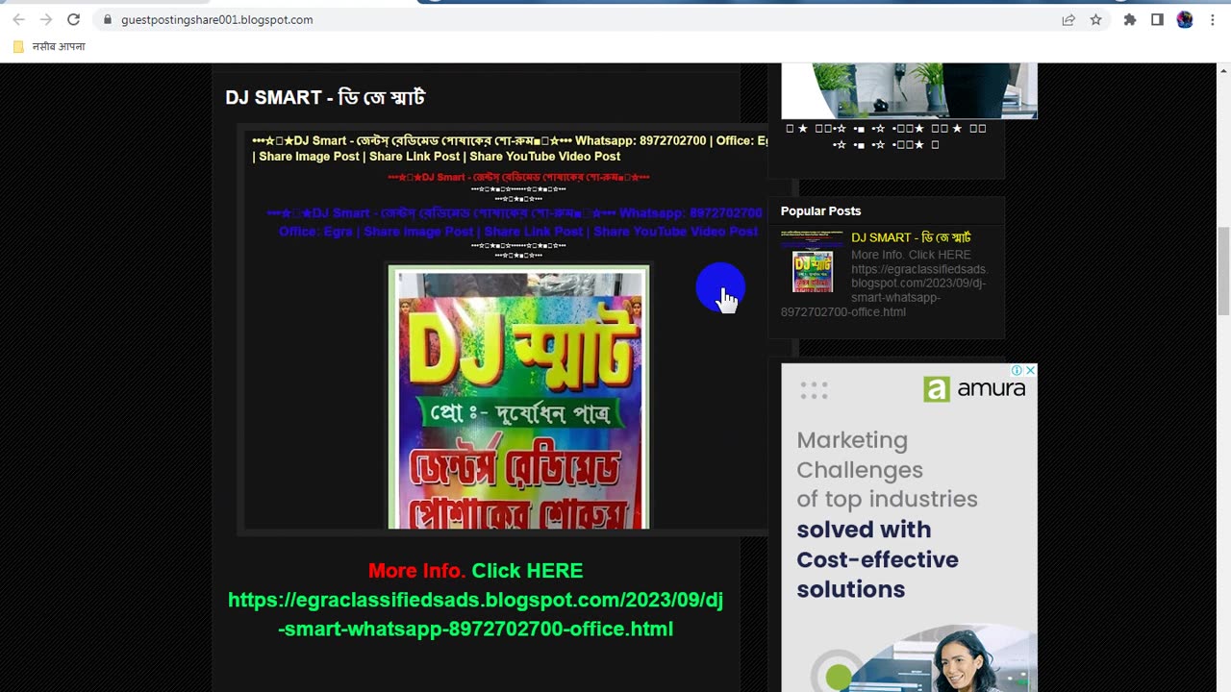Click the sidebar image above Popular Posts
Image resolution: width=1231 pixels, height=692 pixels.
pos(909,90)
